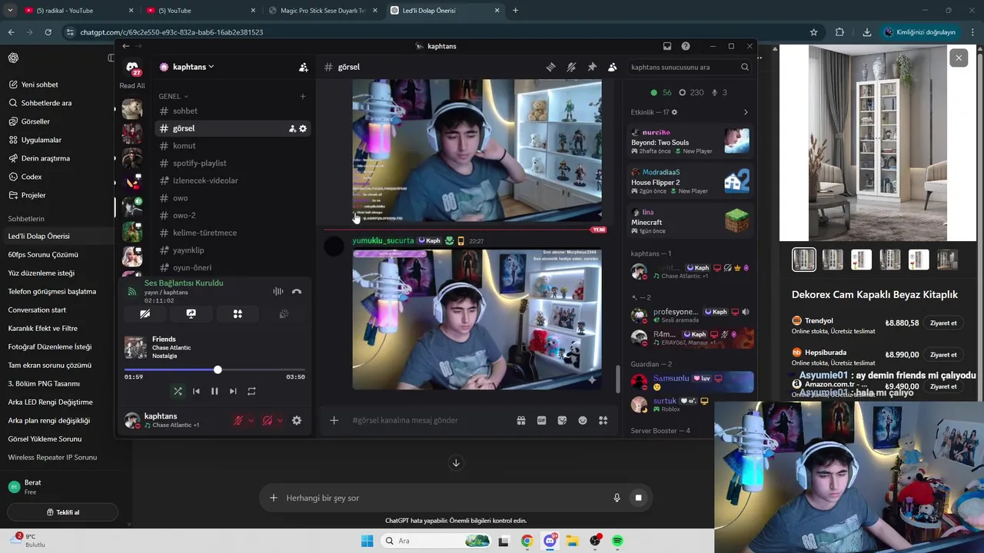Seek using Friends track progress slider

click(214, 370)
